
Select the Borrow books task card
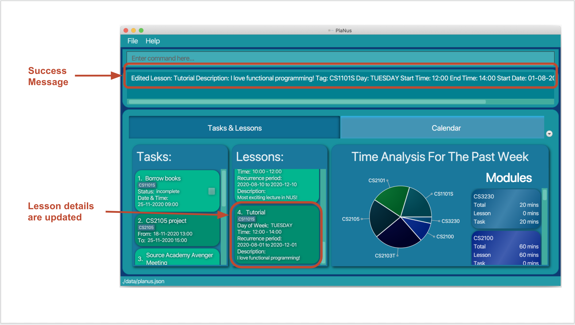click(x=177, y=191)
